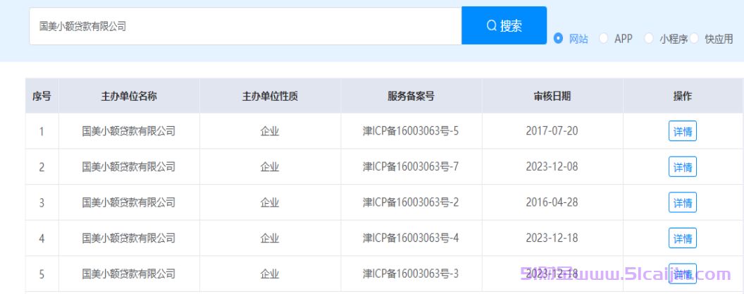
Task: View 详情 for 津ICP备16003063号-2
Action: [682, 202]
